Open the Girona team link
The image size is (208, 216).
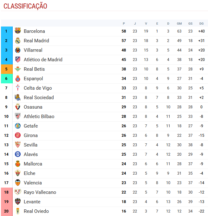tap(31, 135)
